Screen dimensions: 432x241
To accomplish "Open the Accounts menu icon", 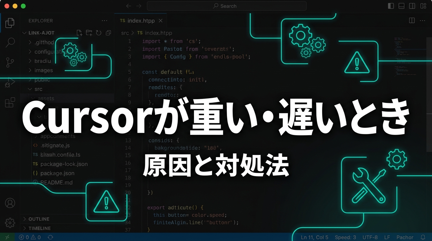I will pyautogui.click(x=10, y=203).
